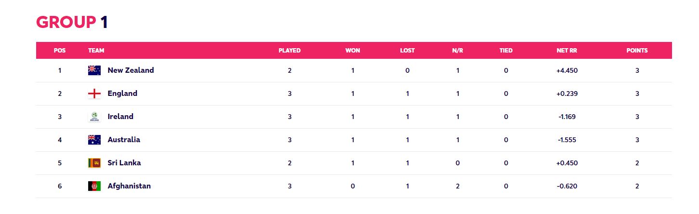This screenshot has height=214, width=699.
Task: Click the POINTS column header
Action: coord(637,50)
